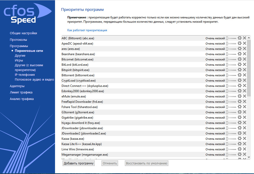
Task: Select Edonkey2000 (edonkey2000.exe) row text
Action: 83,91
